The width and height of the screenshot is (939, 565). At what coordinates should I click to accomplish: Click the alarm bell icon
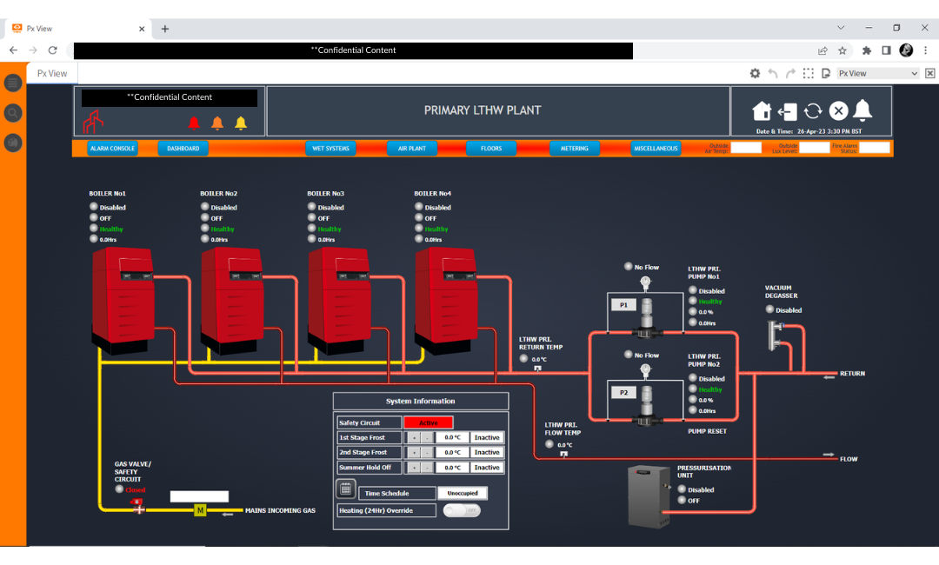(862, 111)
